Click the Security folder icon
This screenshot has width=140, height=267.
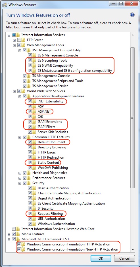coord(29,183)
